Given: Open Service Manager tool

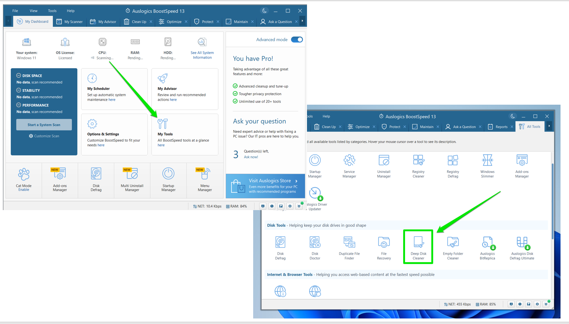Looking at the screenshot, I should (x=349, y=166).
